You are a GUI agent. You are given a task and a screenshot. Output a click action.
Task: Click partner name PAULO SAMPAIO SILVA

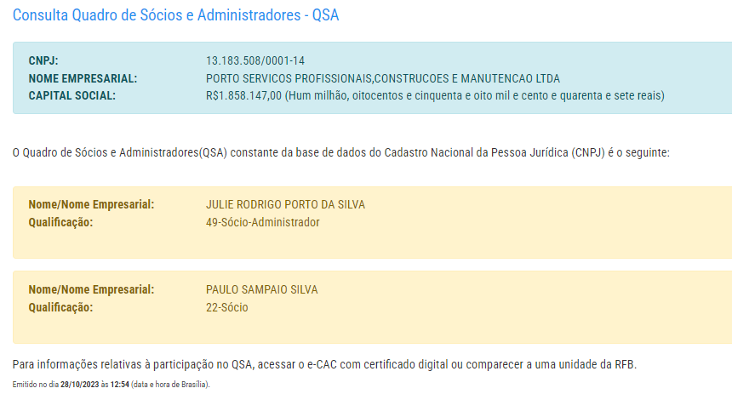tap(261, 289)
